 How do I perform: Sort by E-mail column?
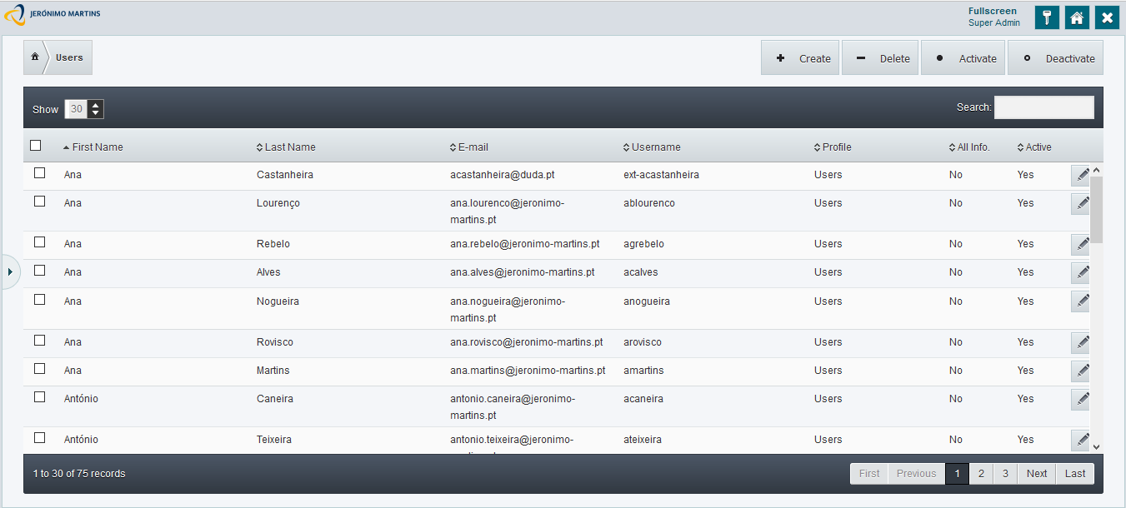(x=469, y=147)
